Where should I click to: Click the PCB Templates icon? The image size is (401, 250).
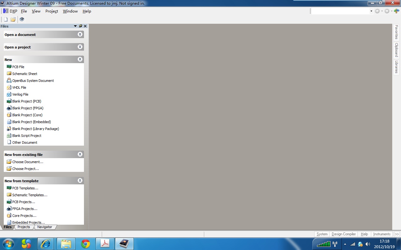point(9,188)
